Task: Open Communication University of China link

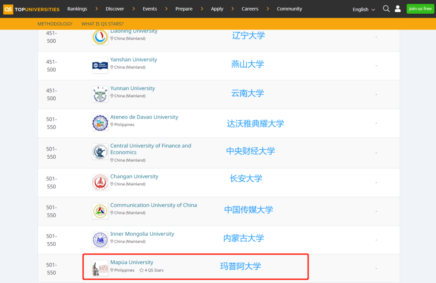Action: pos(153,205)
